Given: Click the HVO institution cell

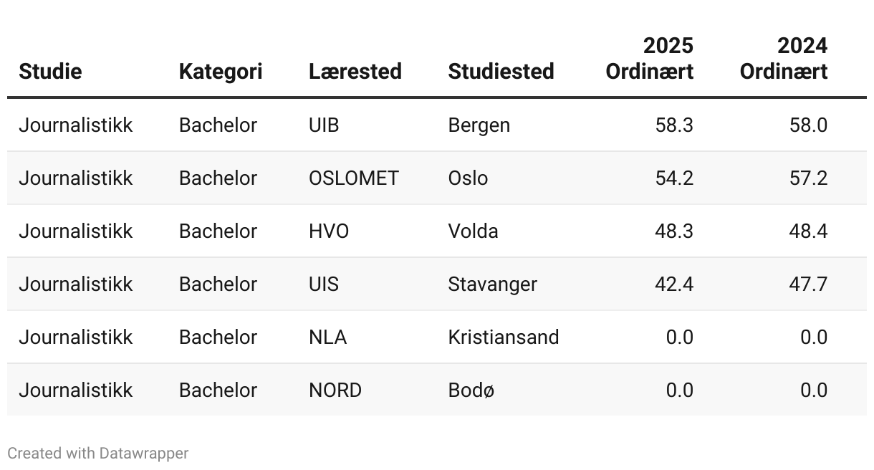Looking at the screenshot, I should (x=329, y=231).
